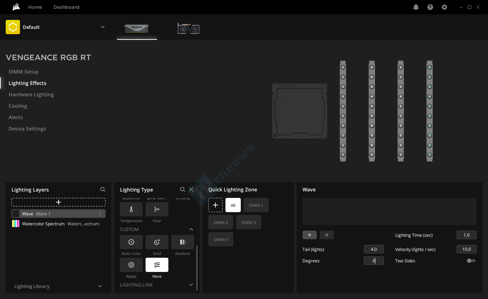Go to the Dashboard tab
488x299 pixels.
click(66, 7)
